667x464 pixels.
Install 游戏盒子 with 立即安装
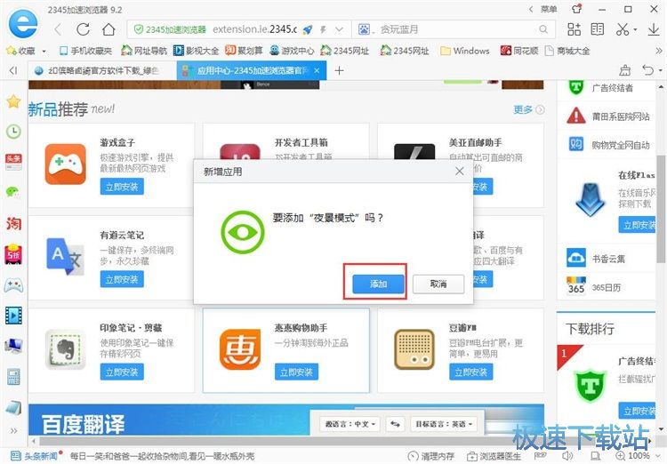pos(122,187)
